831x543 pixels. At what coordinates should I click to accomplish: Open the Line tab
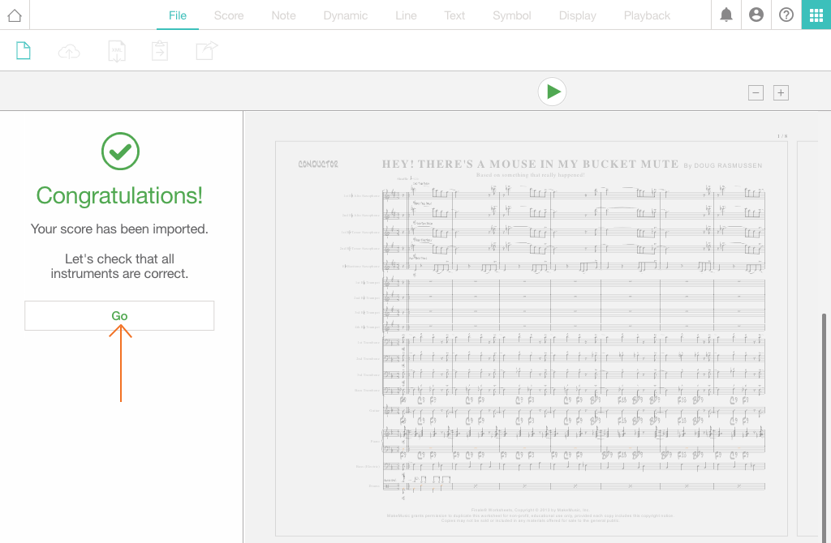pyautogui.click(x=406, y=16)
